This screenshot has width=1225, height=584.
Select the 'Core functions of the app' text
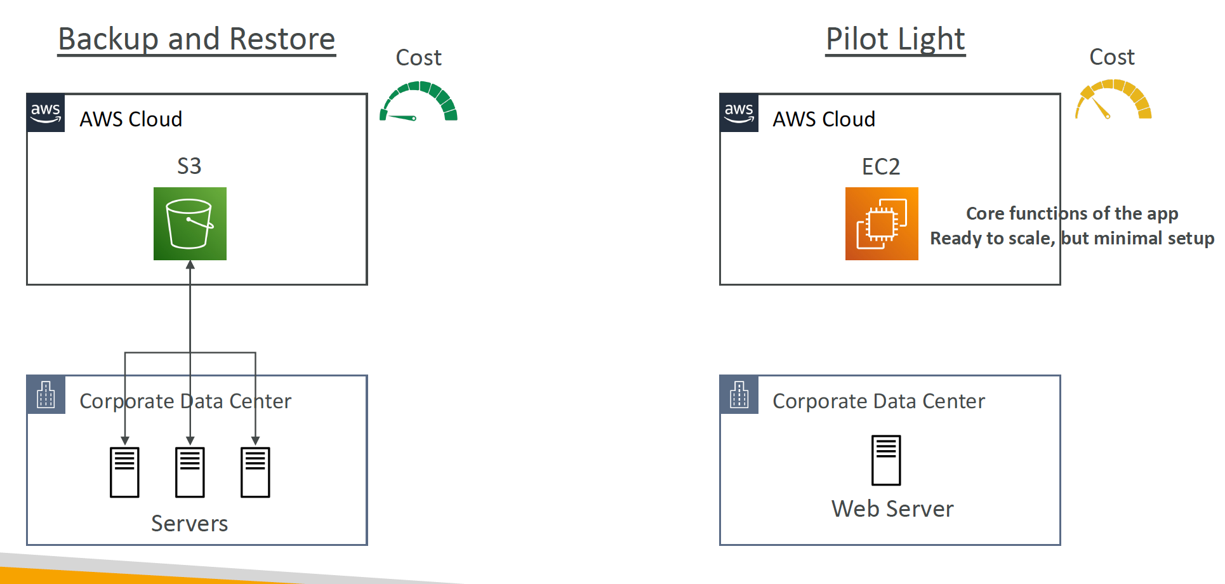(x=1072, y=214)
